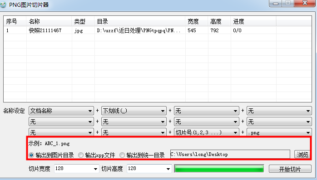317x180 pixels.
Task: Click height value 792
Action: (214, 30)
